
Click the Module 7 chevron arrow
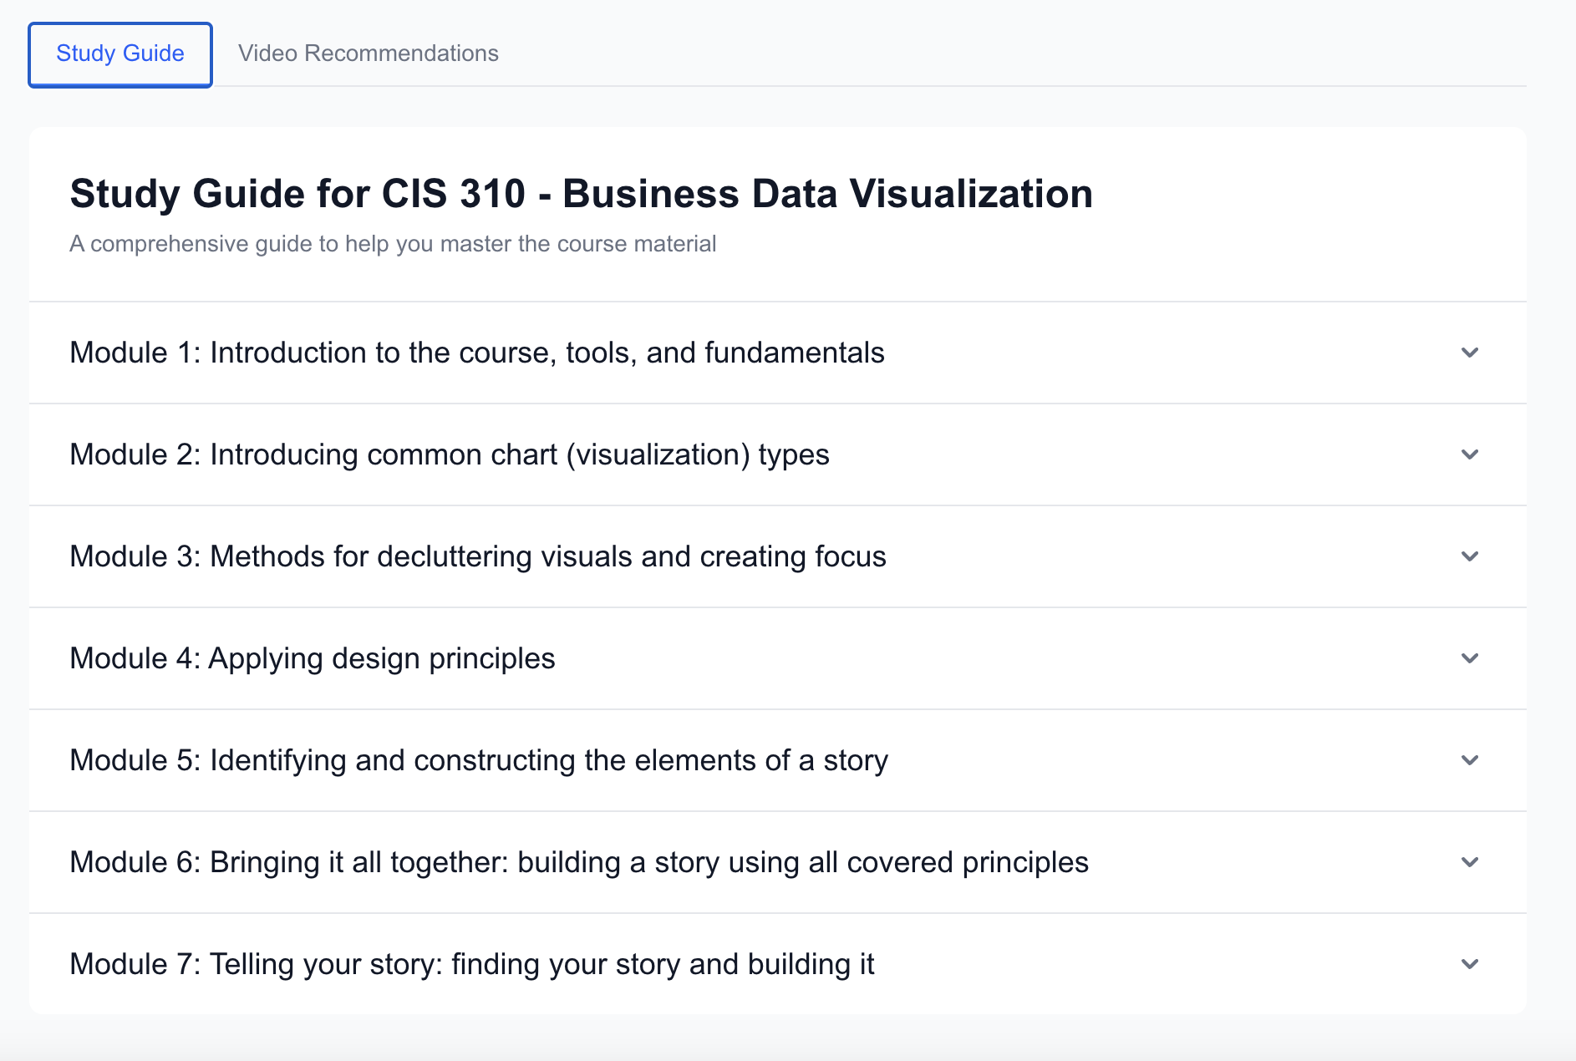point(1470,964)
